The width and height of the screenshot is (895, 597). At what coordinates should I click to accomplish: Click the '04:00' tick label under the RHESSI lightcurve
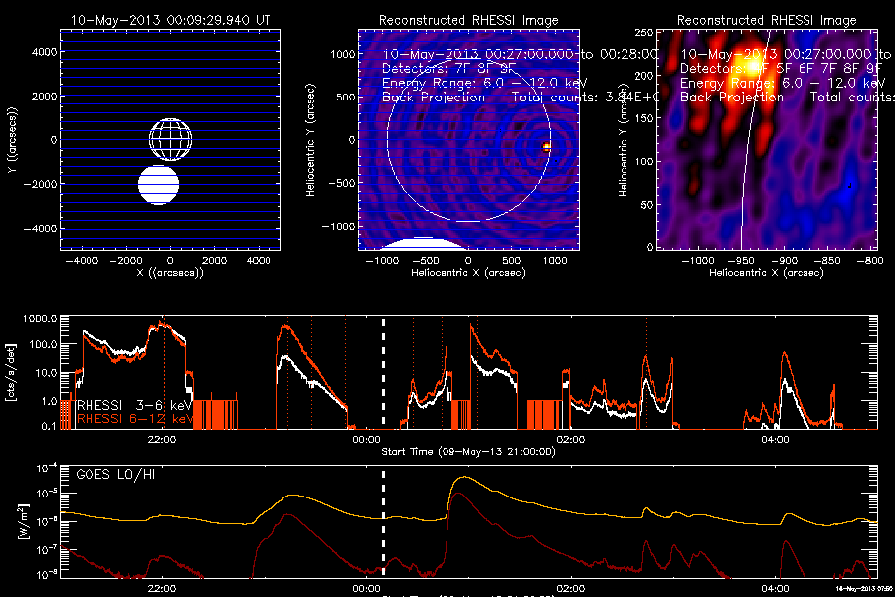click(775, 440)
